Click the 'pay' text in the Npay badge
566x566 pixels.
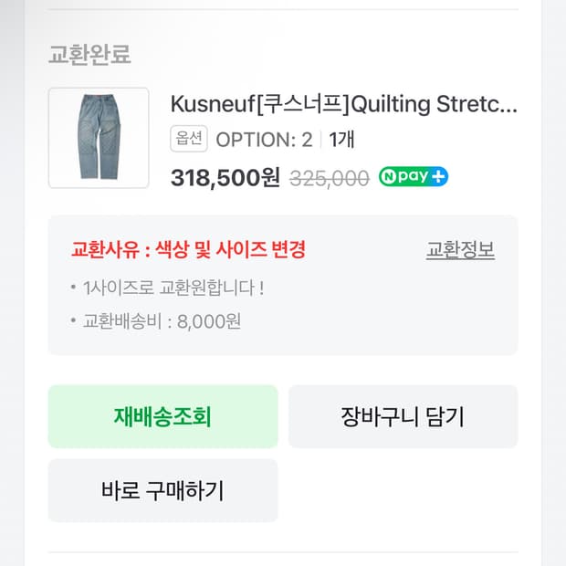[414, 177]
